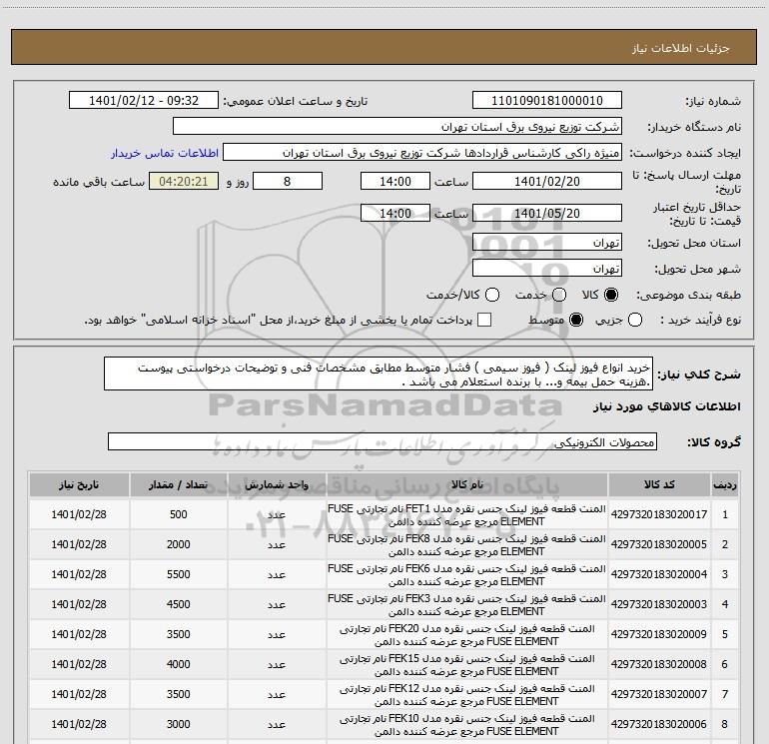This screenshot has height=744, width=769.
Task: Choose جزیی purchase process type
Action: [635, 321]
